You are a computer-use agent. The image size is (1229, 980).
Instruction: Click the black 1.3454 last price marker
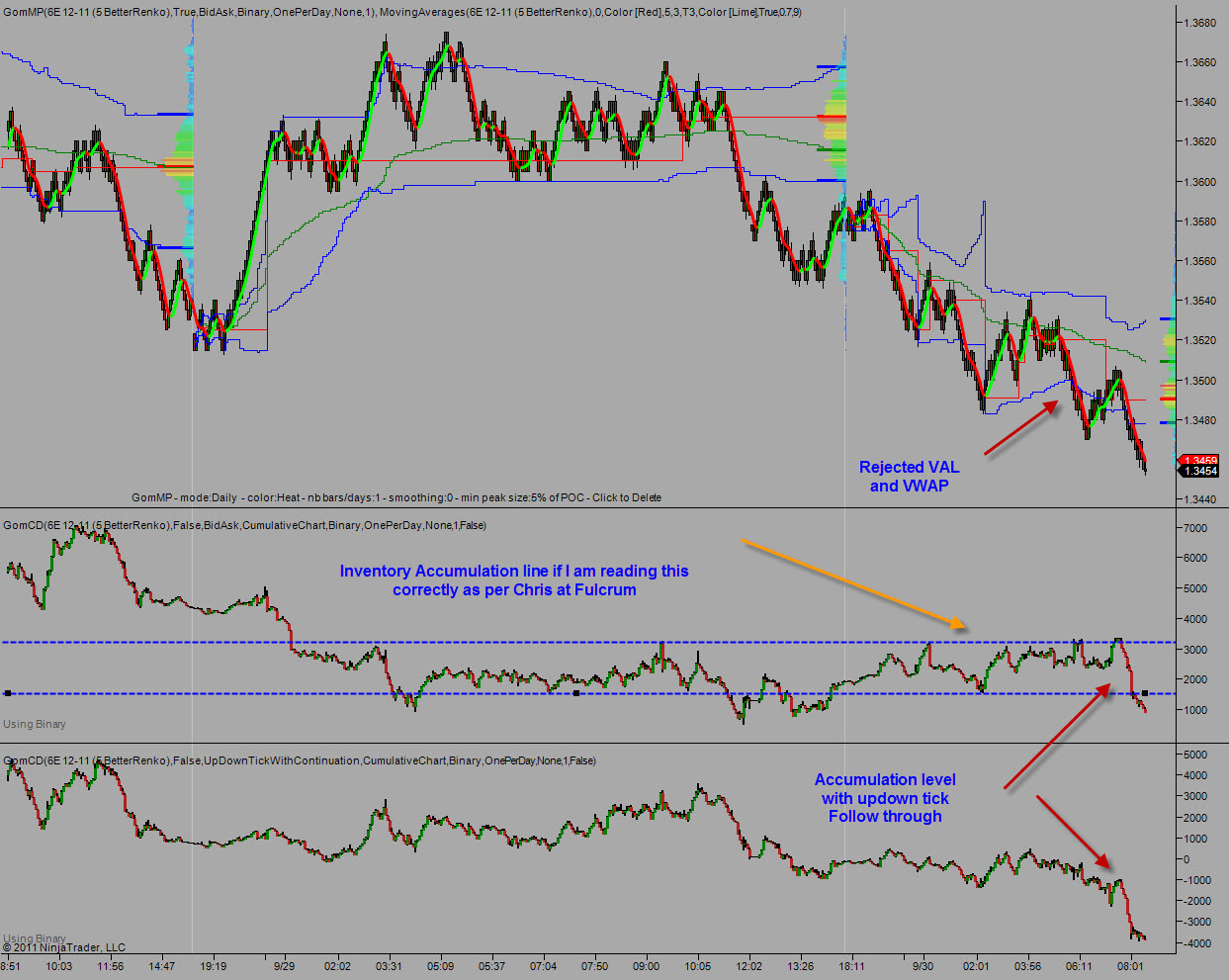pos(1199,471)
